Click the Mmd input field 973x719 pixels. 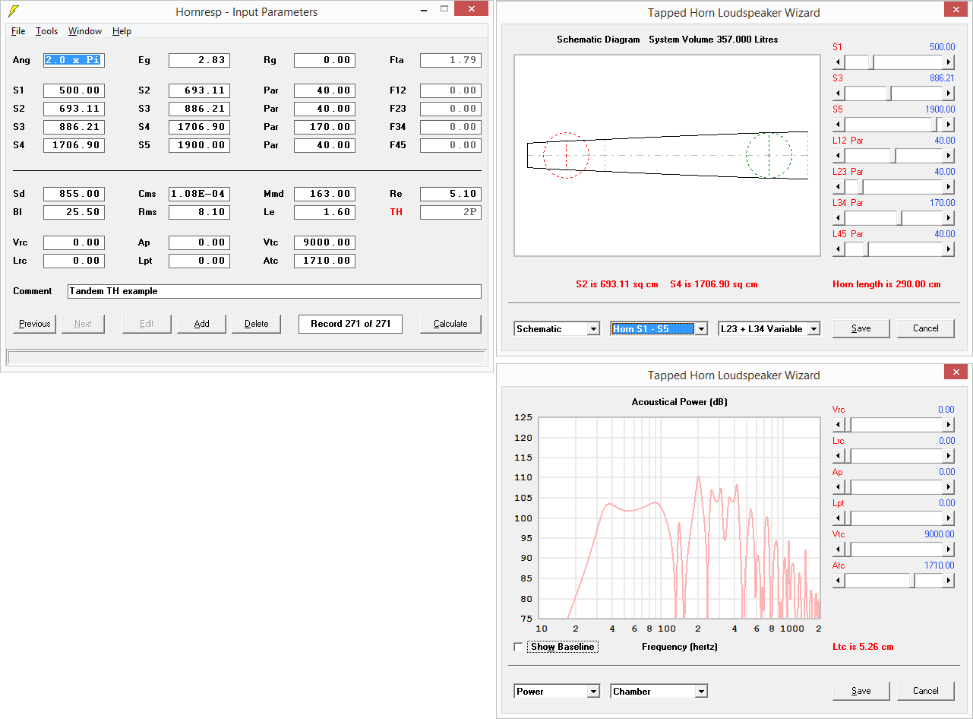(324, 194)
